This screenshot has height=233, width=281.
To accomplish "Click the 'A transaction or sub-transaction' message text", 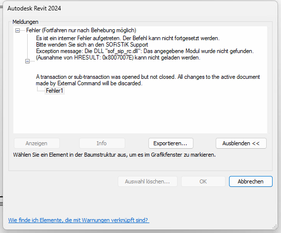I will (x=148, y=80).
